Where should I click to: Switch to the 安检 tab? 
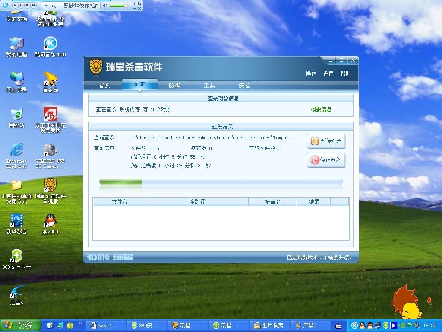244,85
